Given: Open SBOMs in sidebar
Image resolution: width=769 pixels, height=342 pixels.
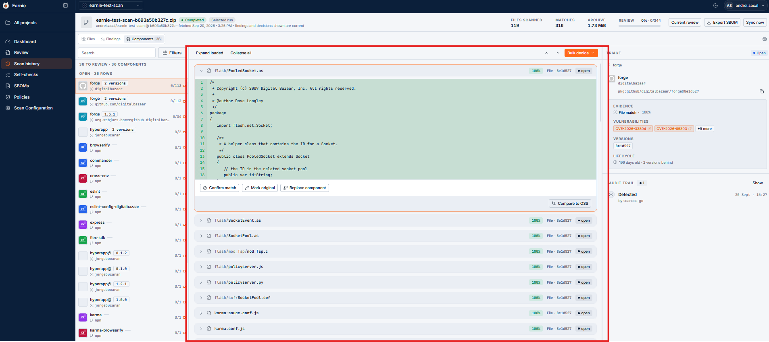Looking at the screenshot, I should 21,86.
